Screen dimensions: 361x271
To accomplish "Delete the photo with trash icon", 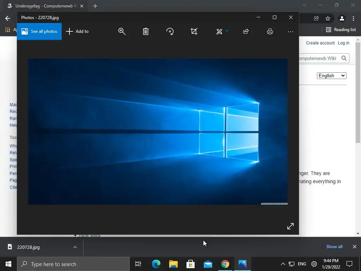I will [x=146, y=31].
